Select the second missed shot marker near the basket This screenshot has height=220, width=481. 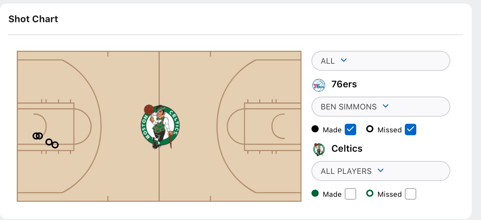pyautogui.click(x=39, y=136)
